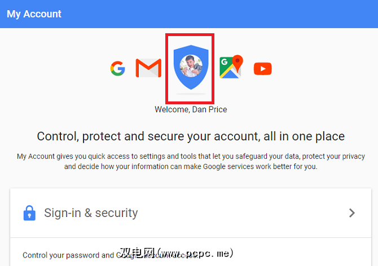The height and width of the screenshot is (266, 378).
Task: Click the blue padlock security icon
Action: (x=29, y=212)
